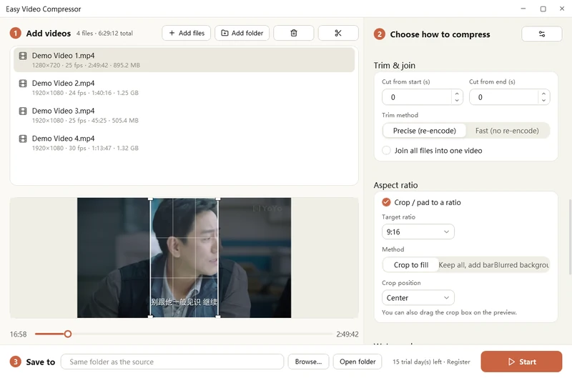Click the Add folder button
This screenshot has height=378, width=572.
(x=242, y=33)
